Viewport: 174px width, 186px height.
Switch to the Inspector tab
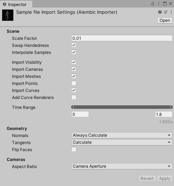(16, 4)
